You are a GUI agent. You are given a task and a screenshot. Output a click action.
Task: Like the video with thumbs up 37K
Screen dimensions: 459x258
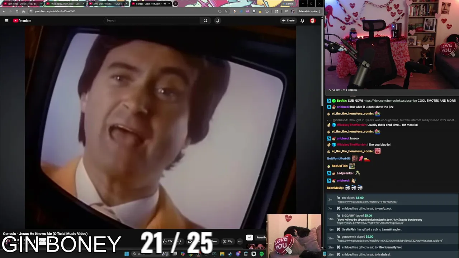[x=167, y=242]
